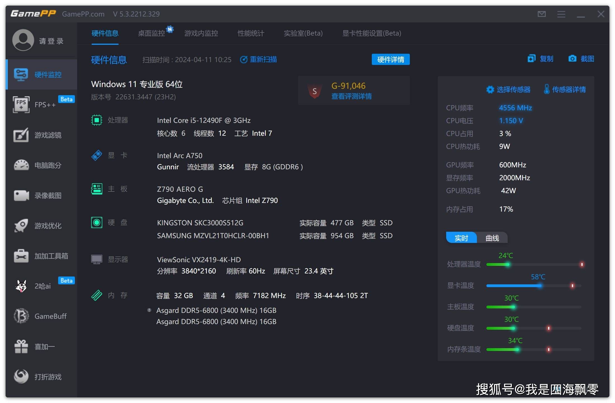The image size is (615, 403).
Task: Click the SAMSUNG MZVL21T0HCLR-00BH1 disk row
Action: click(x=275, y=236)
